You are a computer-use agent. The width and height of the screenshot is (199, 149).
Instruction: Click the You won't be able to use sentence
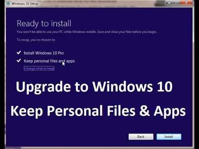(x=87, y=32)
